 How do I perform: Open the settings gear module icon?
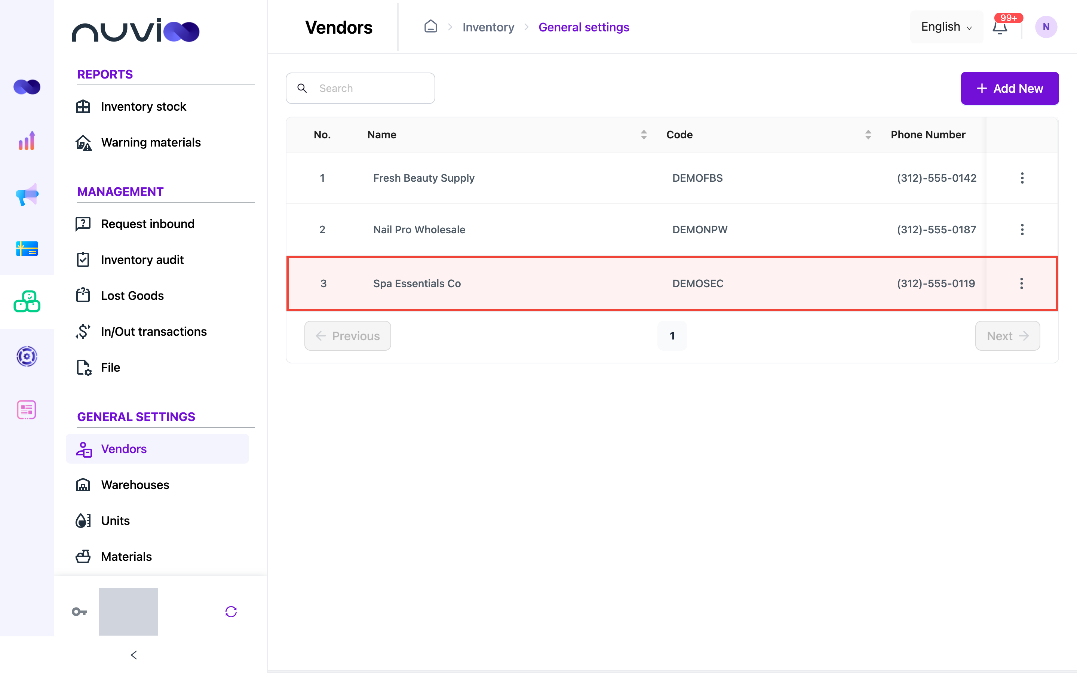tap(27, 356)
